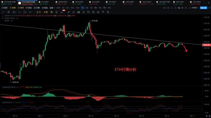Viewport: 211px width, 118px height.
Task: Click the filter funnel icon
Action: tap(103, 12)
